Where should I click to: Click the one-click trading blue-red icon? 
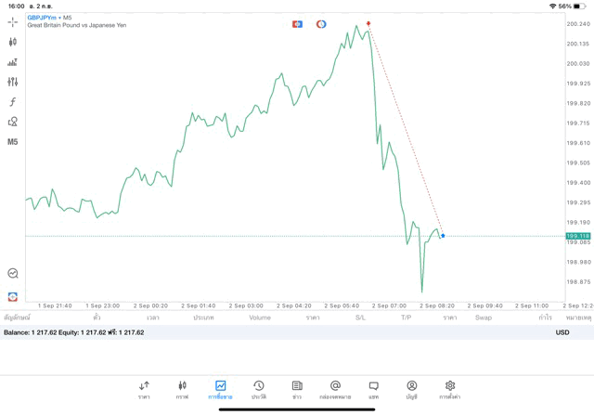[297, 24]
